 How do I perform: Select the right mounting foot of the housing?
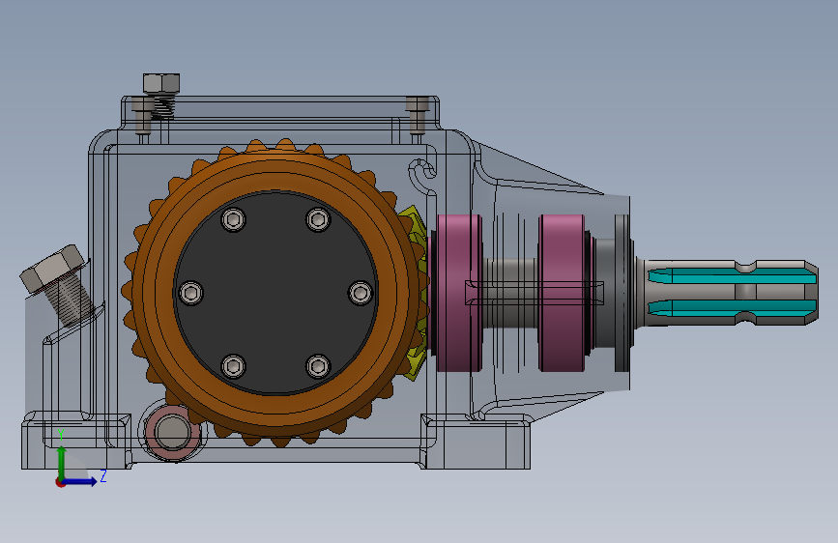(x=476, y=442)
